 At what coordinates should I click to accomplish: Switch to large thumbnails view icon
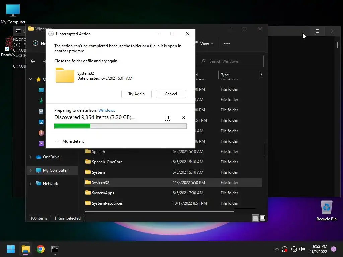[263, 218]
